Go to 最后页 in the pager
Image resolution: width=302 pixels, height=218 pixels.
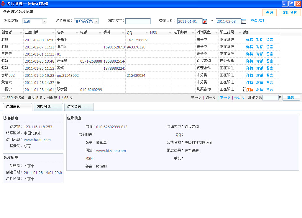(239, 97)
